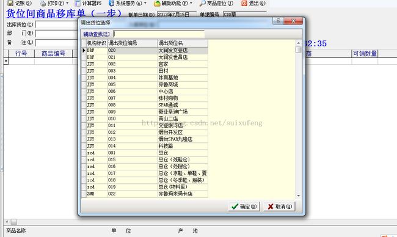Click the 机构标识 column header
Image resolution: width=397 pixels, height=237 pixels.
pyautogui.click(x=97, y=43)
